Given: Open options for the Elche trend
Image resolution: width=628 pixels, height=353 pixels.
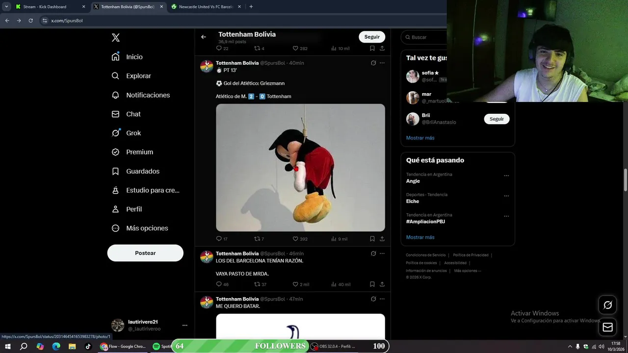Looking at the screenshot, I should 506,196.
